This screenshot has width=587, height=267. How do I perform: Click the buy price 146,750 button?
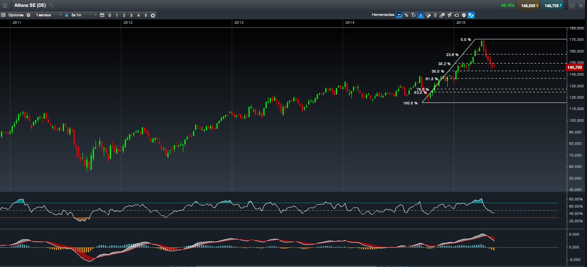coord(552,6)
